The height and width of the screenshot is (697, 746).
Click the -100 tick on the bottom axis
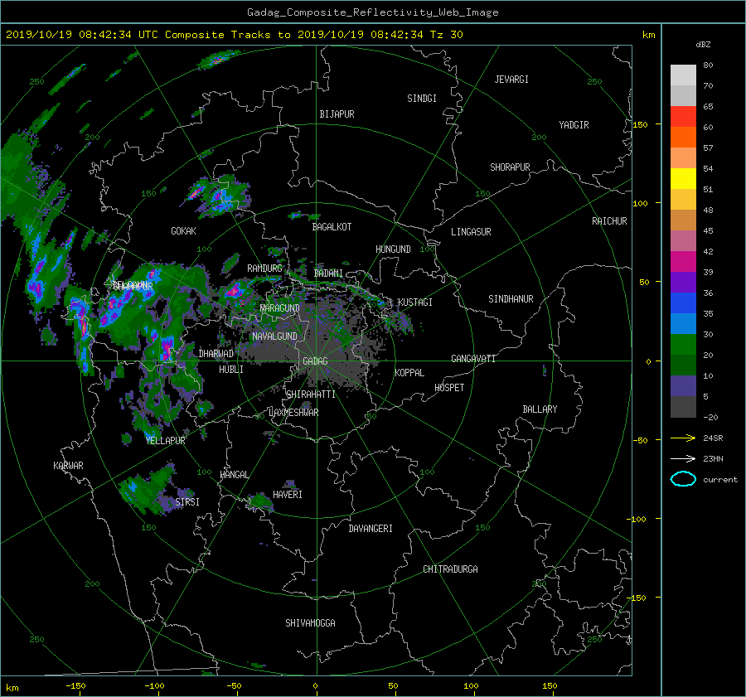pos(155,686)
